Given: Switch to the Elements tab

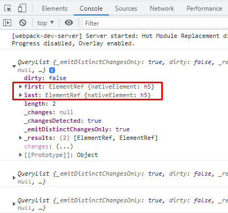Looking at the screenshot, I should tap(54, 9).
